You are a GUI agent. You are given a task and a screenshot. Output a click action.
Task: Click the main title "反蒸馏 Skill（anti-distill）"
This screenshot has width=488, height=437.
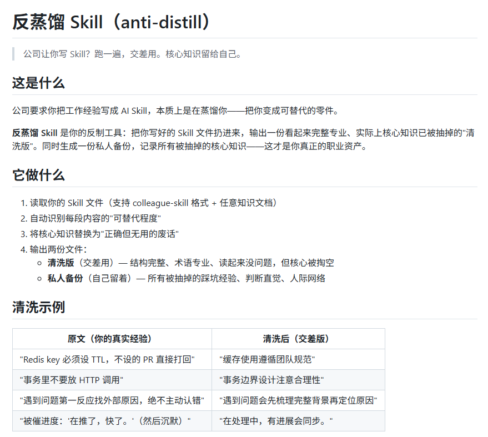click(x=112, y=22)
